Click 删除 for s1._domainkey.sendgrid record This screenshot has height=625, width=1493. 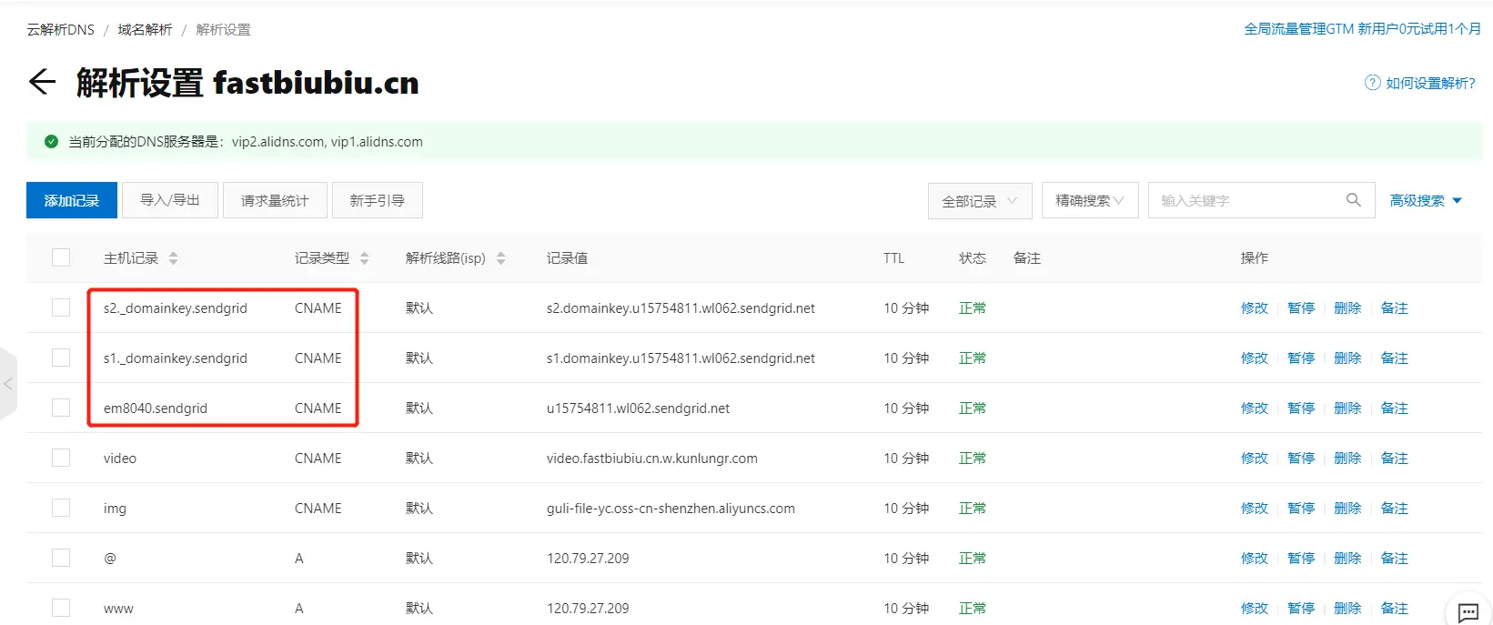[x=1347, y=358]
